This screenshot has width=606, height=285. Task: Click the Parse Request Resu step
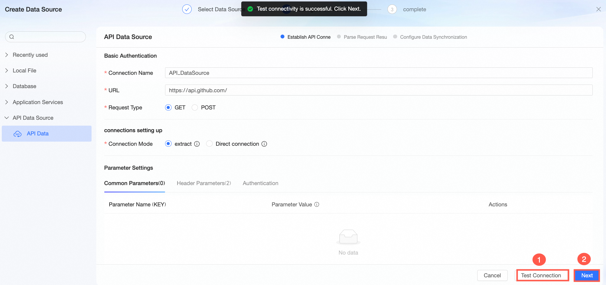pyautogui.click(x=362, y=37)
